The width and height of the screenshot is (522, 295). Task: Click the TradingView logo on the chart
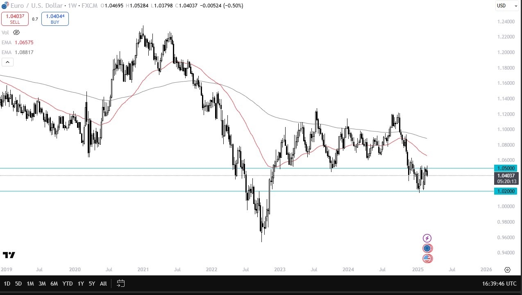pyautogui.click(x=9, y=255)
